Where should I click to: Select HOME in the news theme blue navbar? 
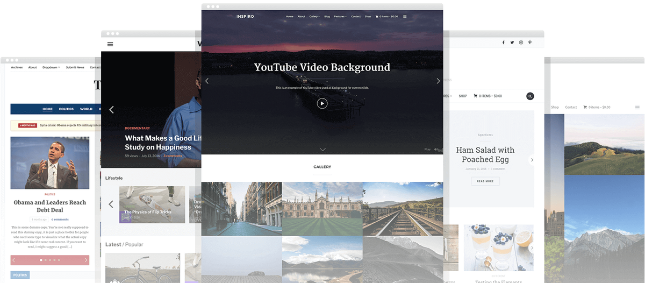tap(48, 109)
